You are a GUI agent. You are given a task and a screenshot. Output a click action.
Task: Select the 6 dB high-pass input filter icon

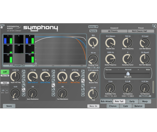[24, 76]
